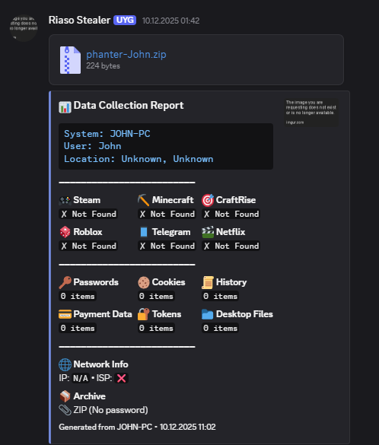Click the Network Info globe icon
This screenshot has height=445, width=379.
pos(65,364)
